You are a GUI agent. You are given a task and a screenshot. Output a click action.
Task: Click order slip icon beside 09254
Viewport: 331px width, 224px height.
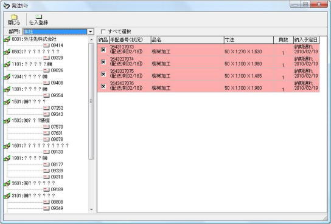point(46,95)
